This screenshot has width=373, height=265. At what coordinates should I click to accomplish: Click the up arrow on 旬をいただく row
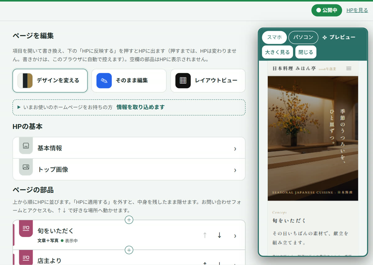[x=205, y=236]
